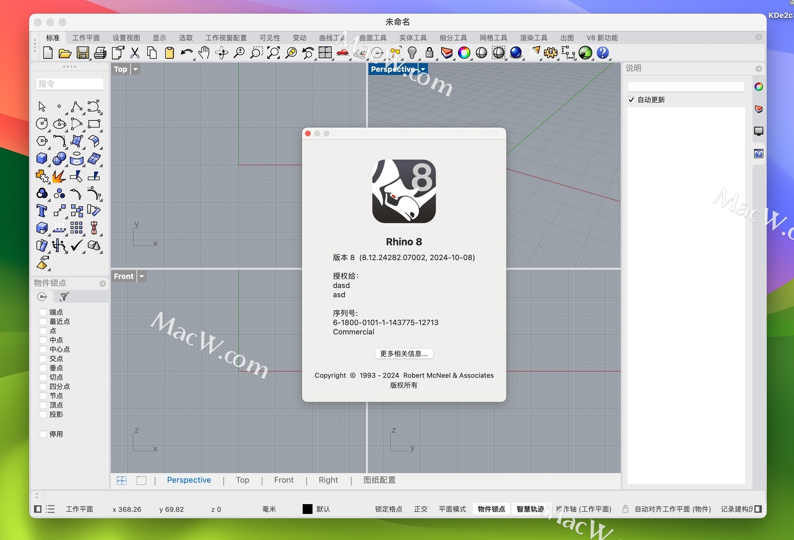Click the rainbow color wheel toolbar icon
The height and width of the screenshot is (540, 794).
464,53
